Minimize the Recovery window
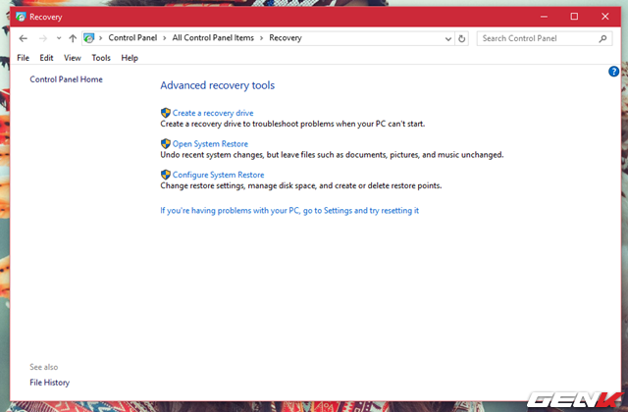 tap(544, 17)
